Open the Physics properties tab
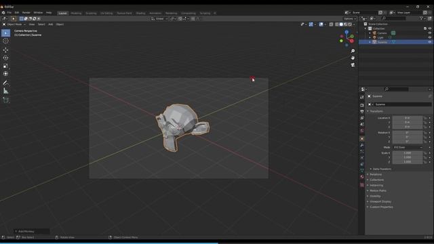434x244 pixels. [x=362, y=158]
